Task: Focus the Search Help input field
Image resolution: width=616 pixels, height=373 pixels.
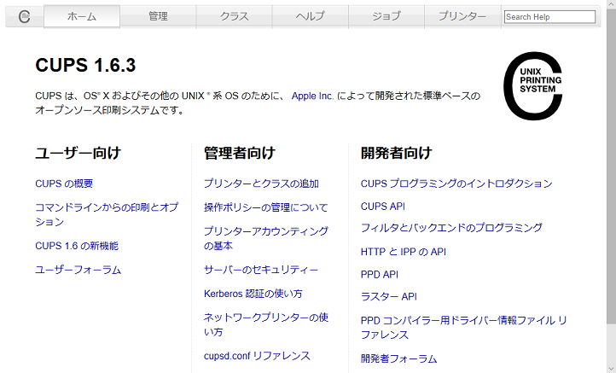Action: pyautogui.click(x=549, y=17)
